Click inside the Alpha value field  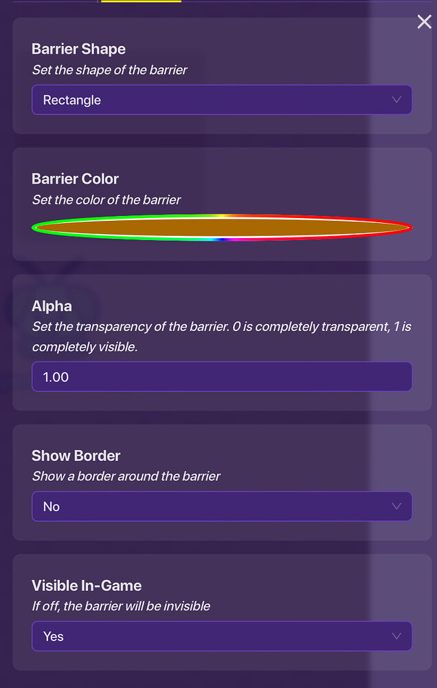[x=221, y=376]
